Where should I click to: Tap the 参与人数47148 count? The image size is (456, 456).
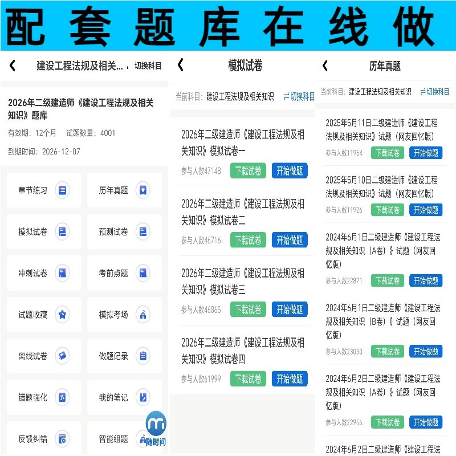point(201,171)
